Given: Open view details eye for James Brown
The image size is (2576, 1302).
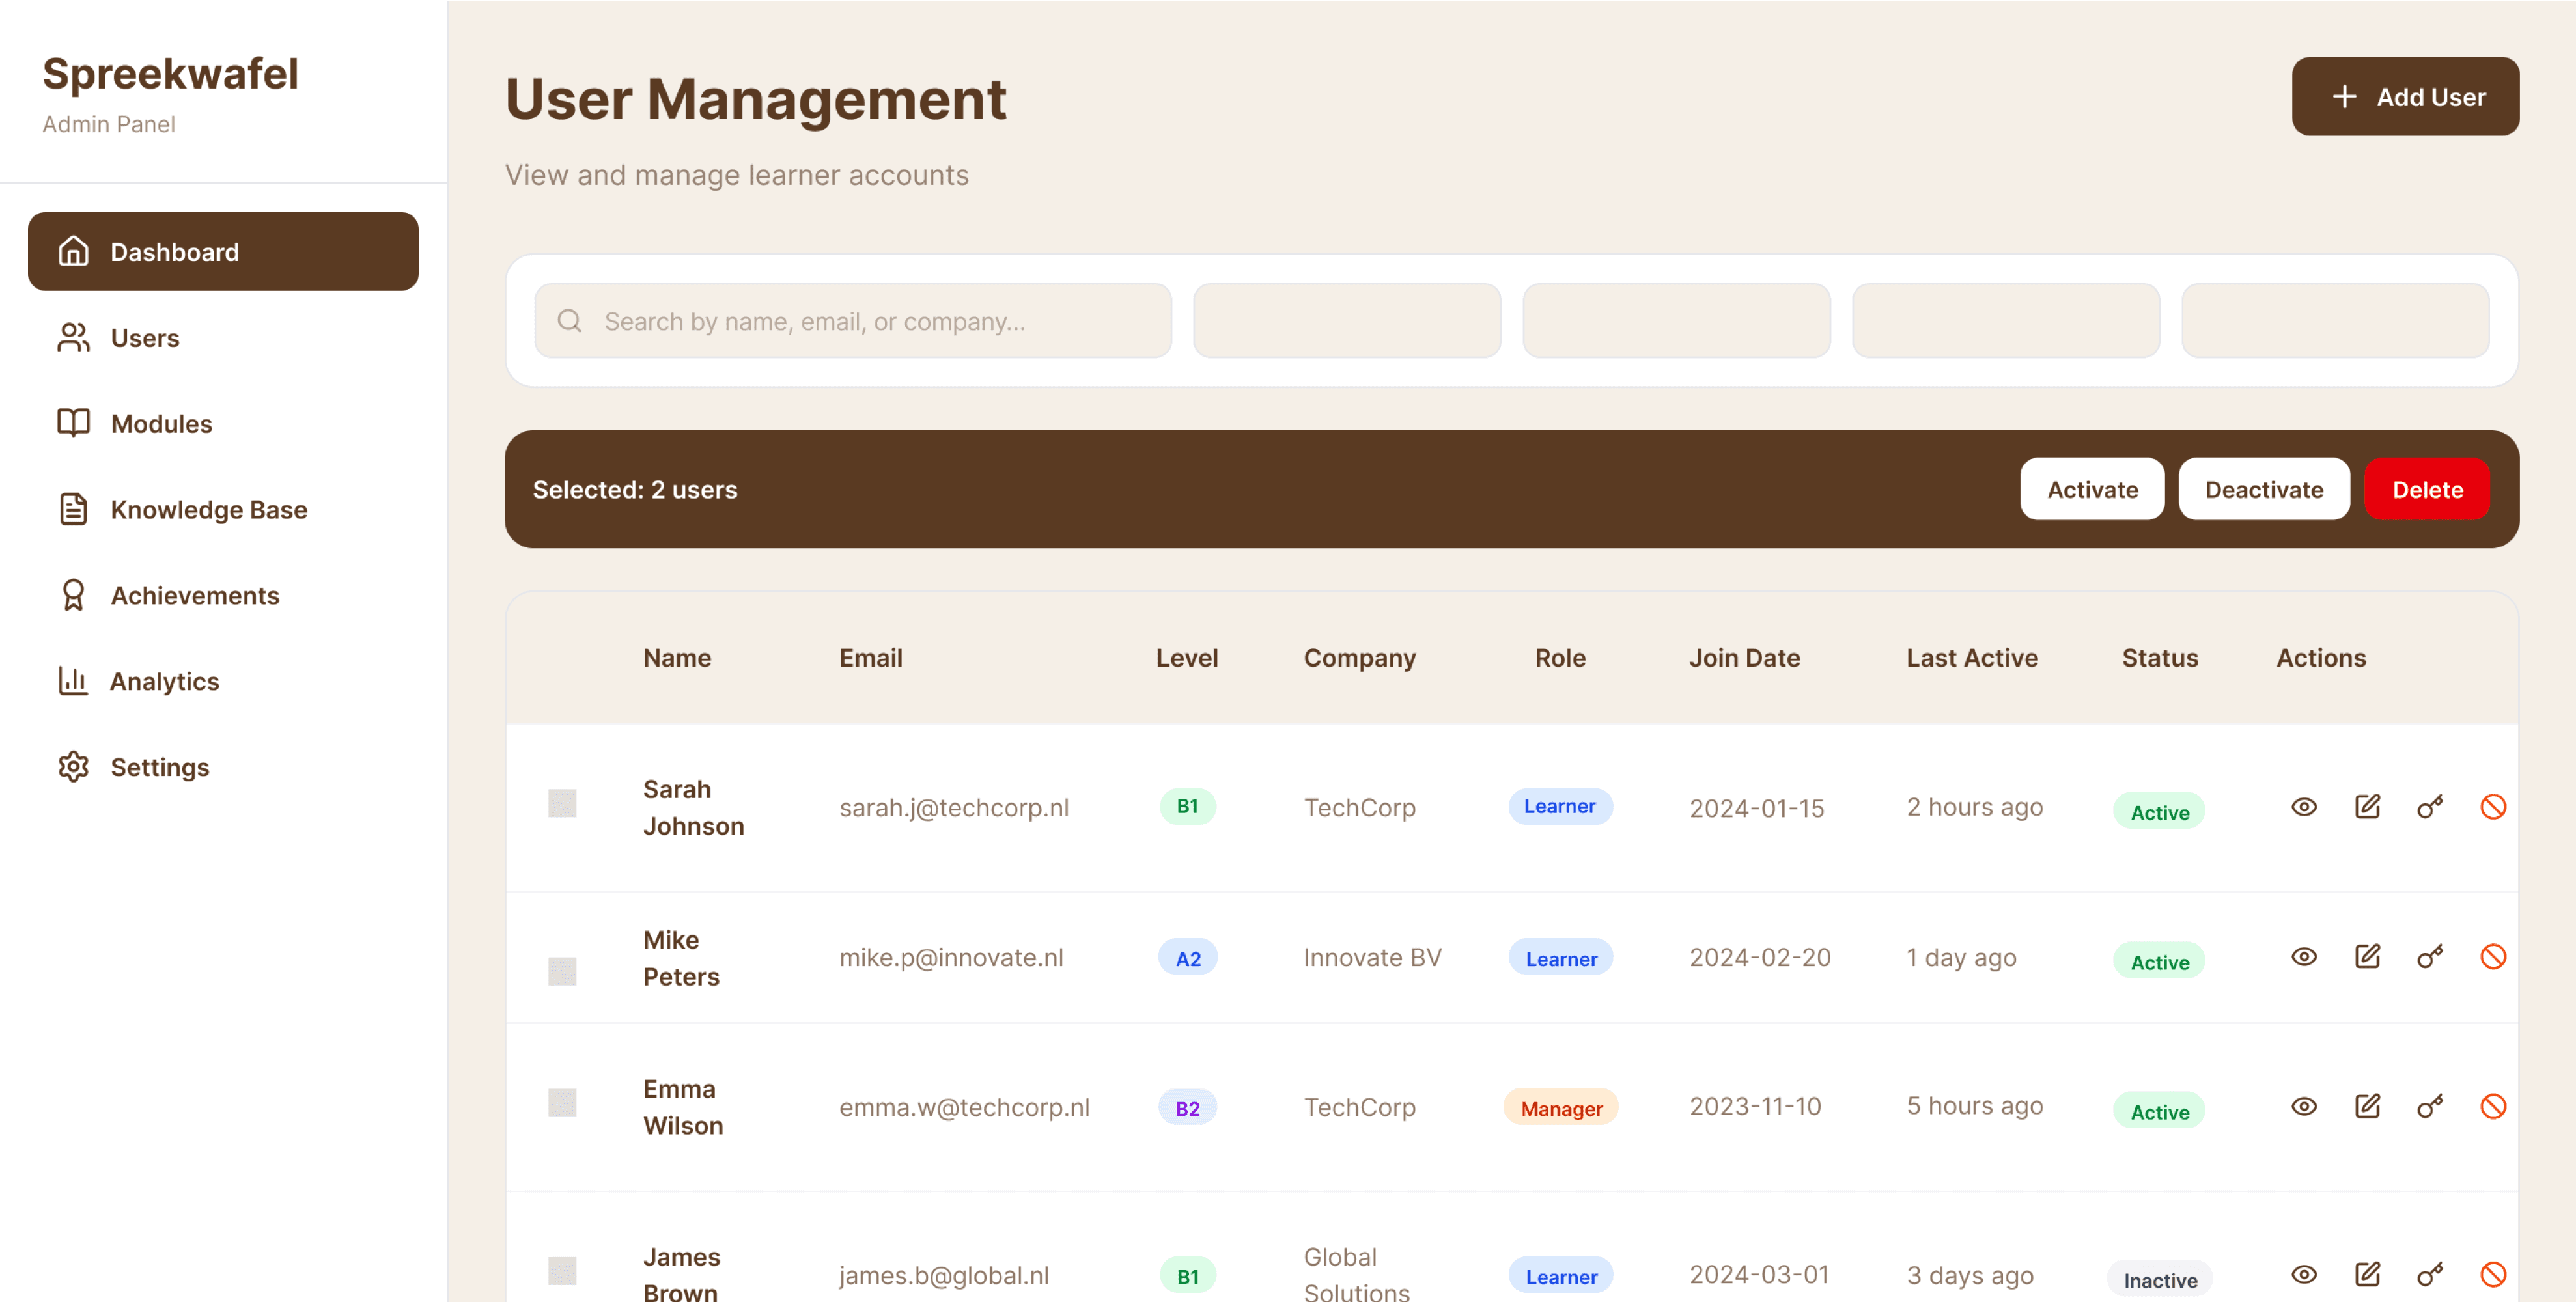Looking at the screenshot, I should (x=2303, y=1274).
